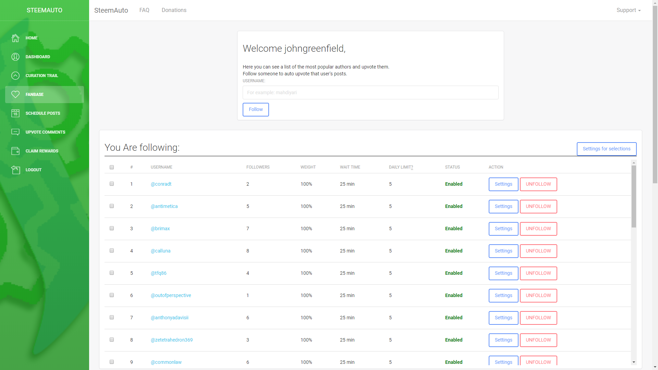This screenshot has width=658, height=370.
Task: Check the box for @tfq86 row
Action: point(112,273)
